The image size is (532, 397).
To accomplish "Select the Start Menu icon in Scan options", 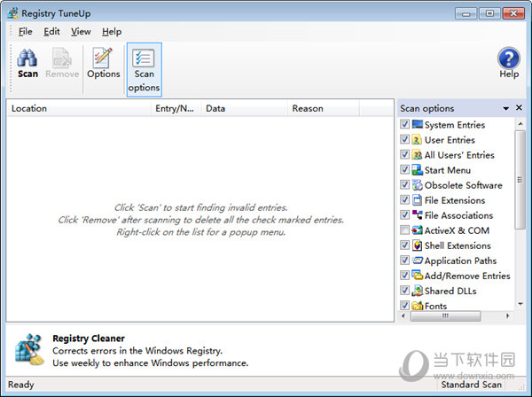I will point(417,170).
